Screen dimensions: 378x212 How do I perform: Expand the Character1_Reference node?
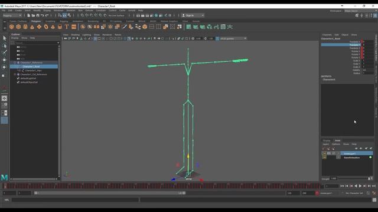click(15, 62)
